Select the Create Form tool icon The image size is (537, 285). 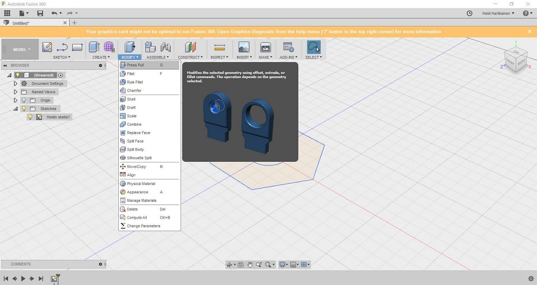pos(109,47)
